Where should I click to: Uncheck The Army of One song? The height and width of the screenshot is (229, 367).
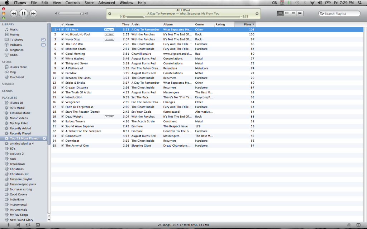tap(62, 146)
